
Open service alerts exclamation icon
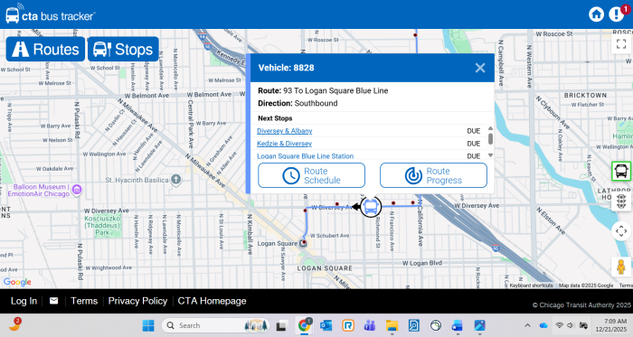pos(617,14)
